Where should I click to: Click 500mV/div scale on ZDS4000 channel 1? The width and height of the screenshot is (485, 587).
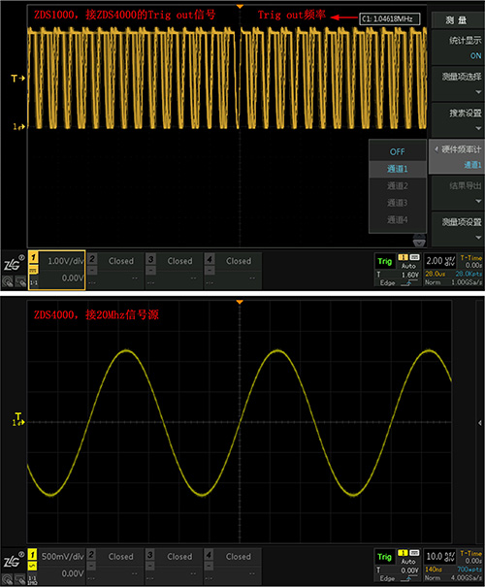click(x=62, y=556)
